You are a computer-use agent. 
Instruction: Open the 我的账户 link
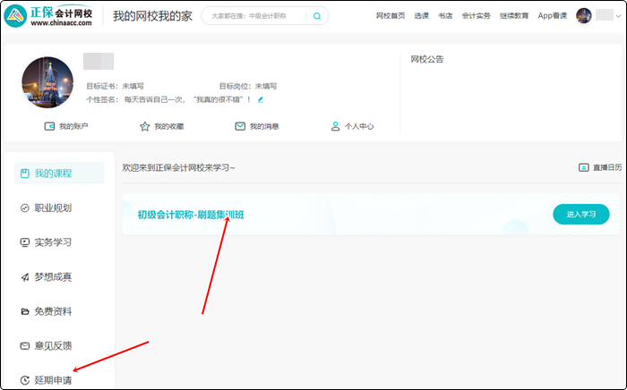tap(73, 126)
